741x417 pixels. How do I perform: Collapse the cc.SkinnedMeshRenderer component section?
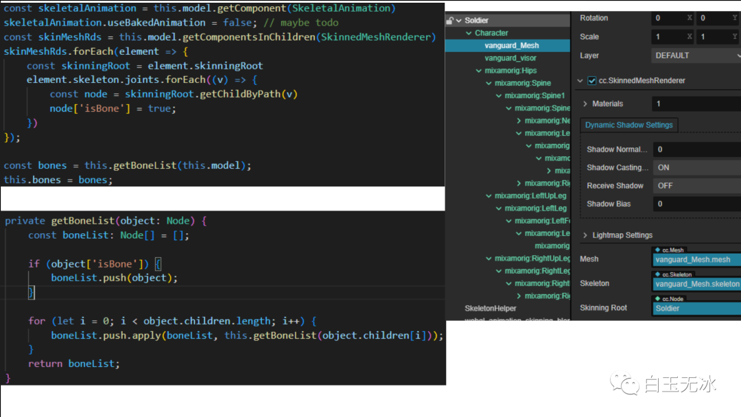point(580,81)
